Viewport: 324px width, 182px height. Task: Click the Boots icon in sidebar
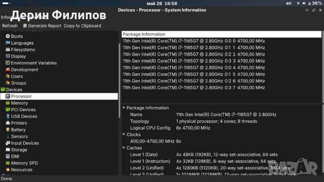coord(8,36)
